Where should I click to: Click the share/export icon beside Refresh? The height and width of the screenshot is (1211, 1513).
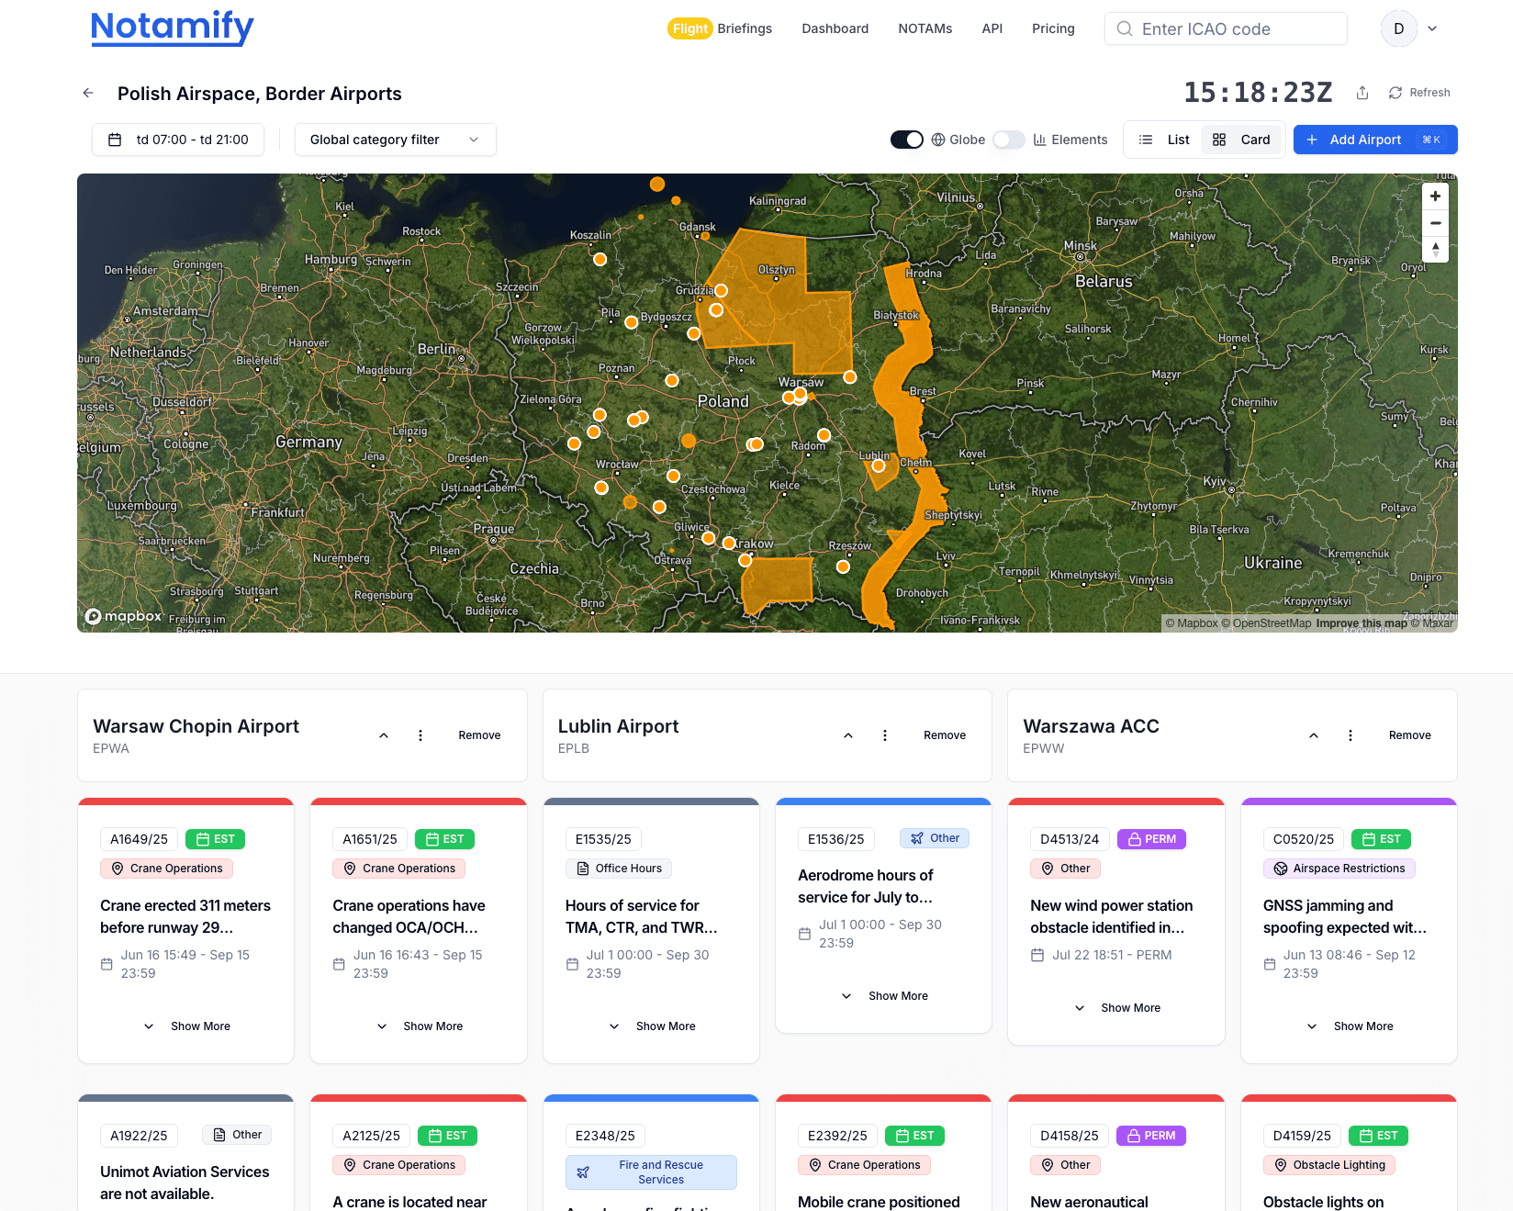pyautogui.click(x=1362, y=92)
